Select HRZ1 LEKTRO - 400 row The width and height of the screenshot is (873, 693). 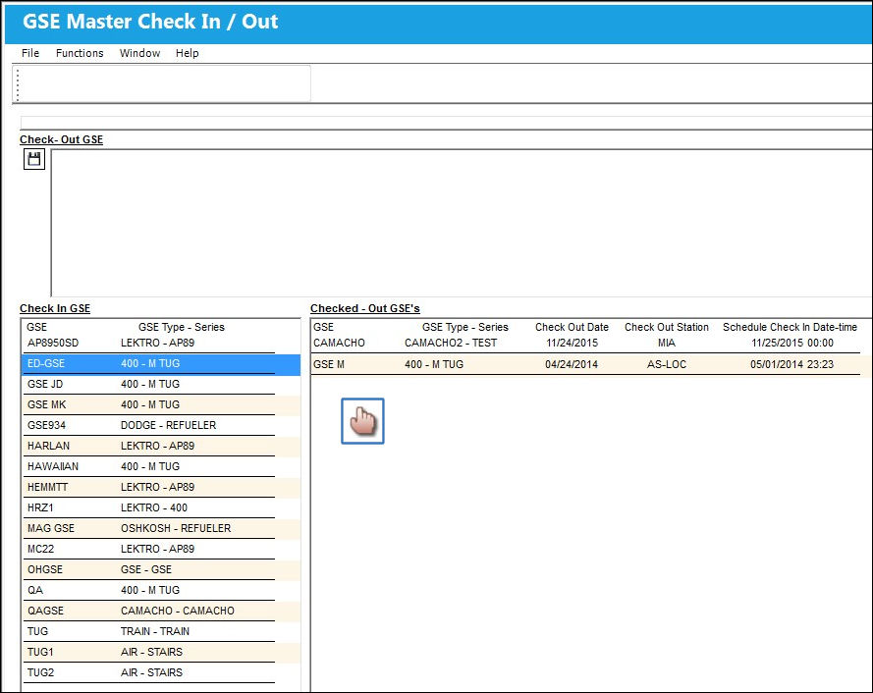click(x=161, y=507)
